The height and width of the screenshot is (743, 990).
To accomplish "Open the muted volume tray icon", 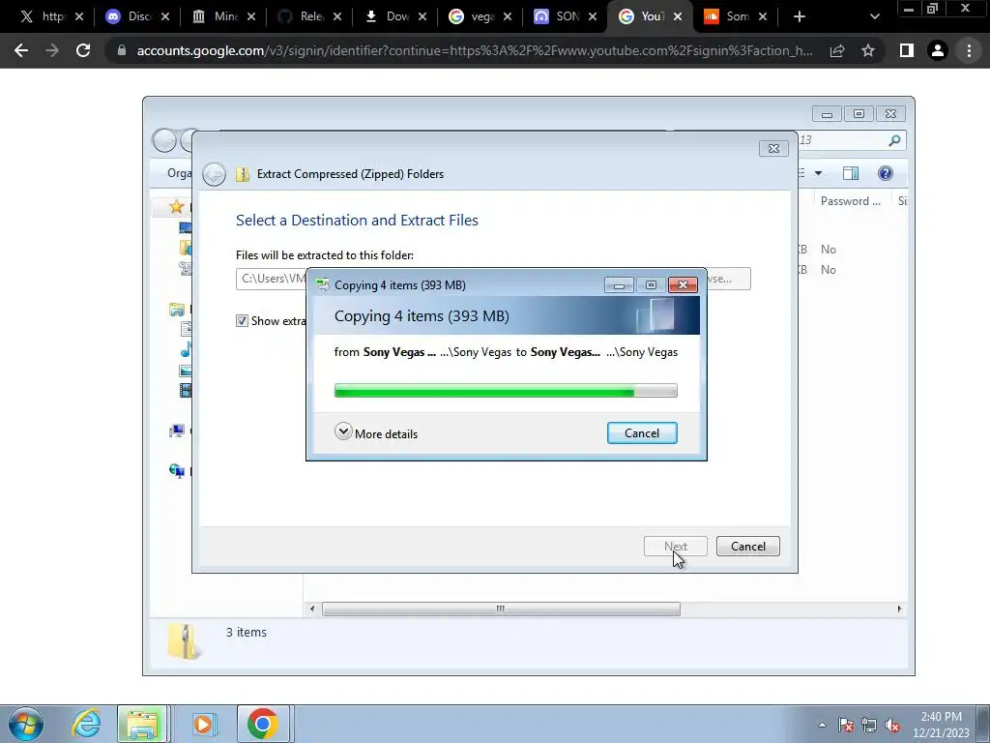I will pos(892,725).
